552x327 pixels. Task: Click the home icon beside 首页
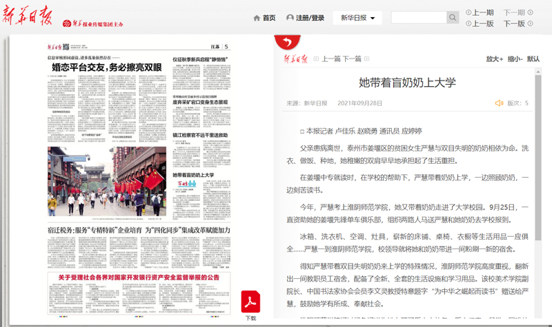click(x=257, y=18)
